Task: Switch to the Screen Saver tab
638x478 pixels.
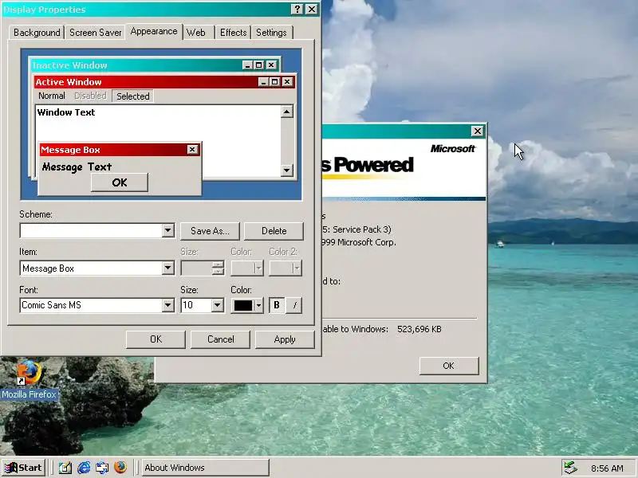Action: tap(95, 33)
